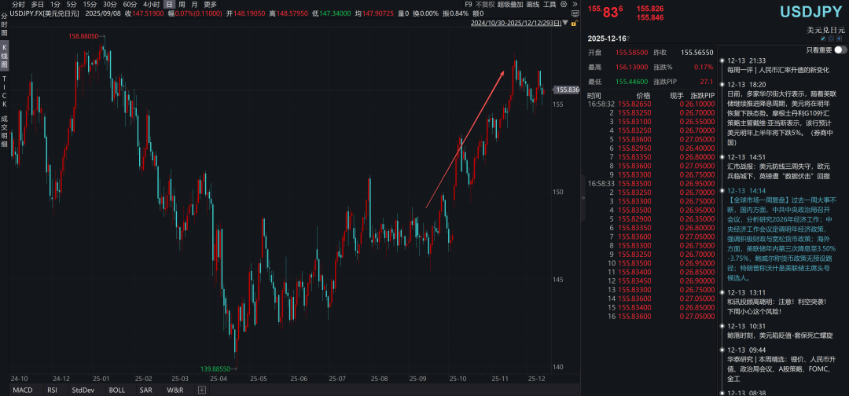Open 不复权 adjustment dropdown
Viewport: 849px width, 396px height.
tap(485, 4)
